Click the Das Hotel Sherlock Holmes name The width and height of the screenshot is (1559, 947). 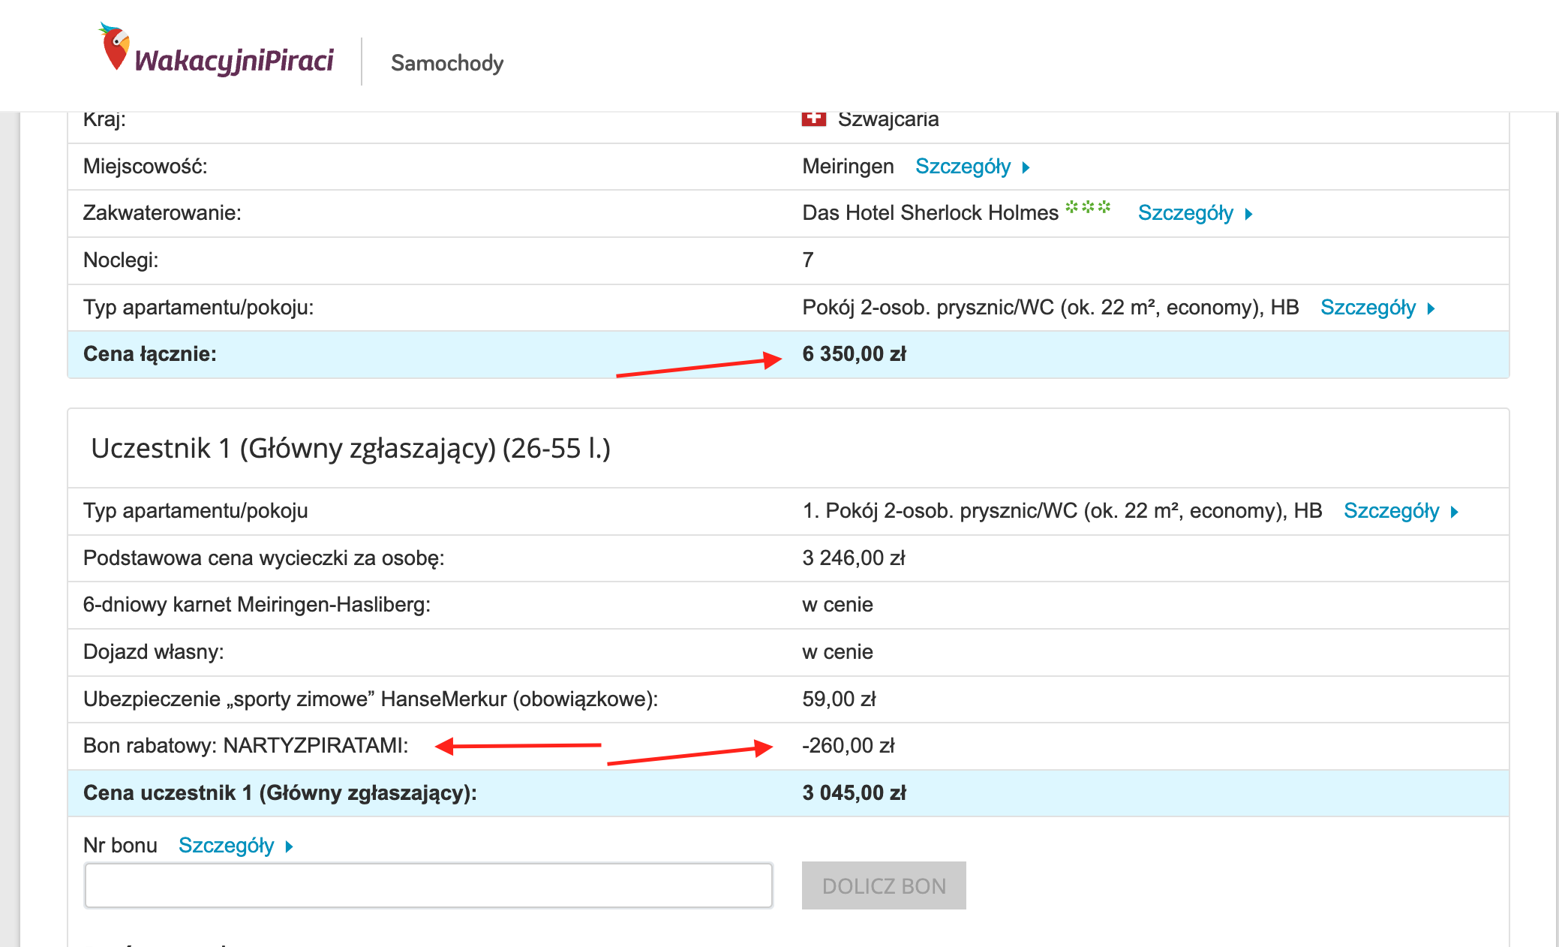(930, 213)
